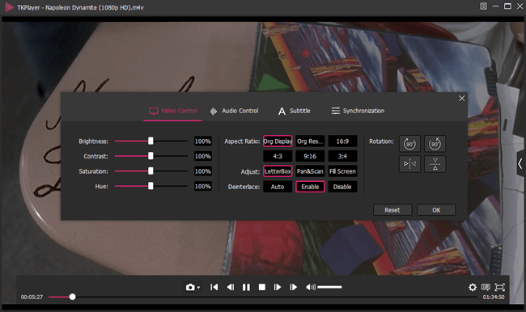Click the TKPlayer logo icon

[x=9, y=7]
